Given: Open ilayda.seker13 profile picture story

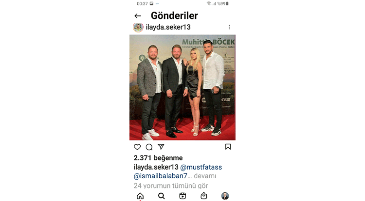Looking at the screenshot, I should tap(138, 27).
